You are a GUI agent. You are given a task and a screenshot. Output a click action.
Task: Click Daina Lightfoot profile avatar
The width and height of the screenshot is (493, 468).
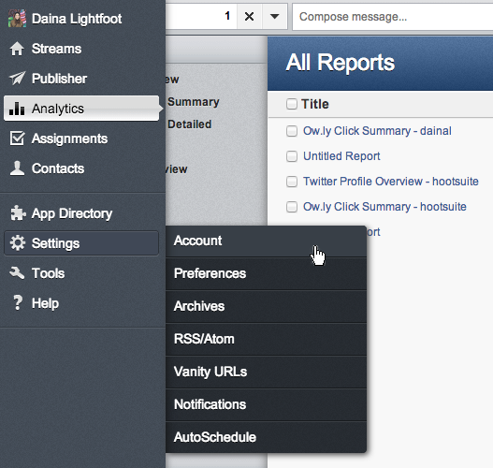coord(17,19)
